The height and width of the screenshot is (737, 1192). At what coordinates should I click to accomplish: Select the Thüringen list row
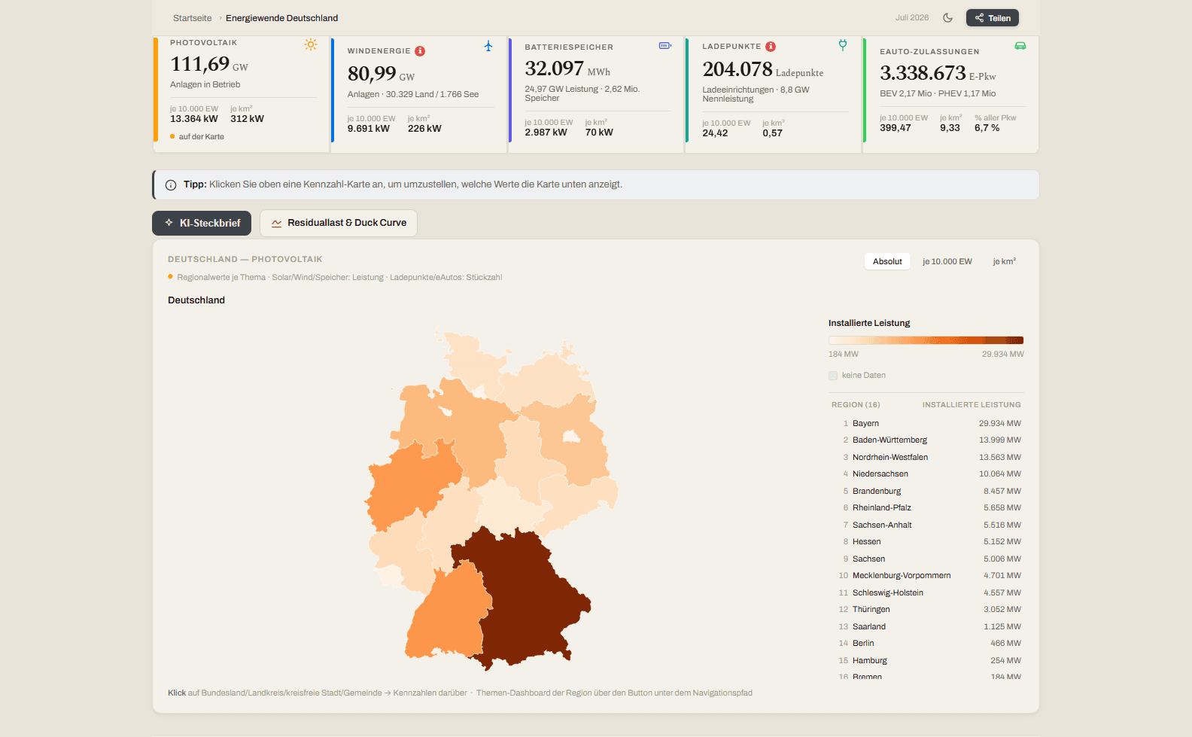pos(926,610)
